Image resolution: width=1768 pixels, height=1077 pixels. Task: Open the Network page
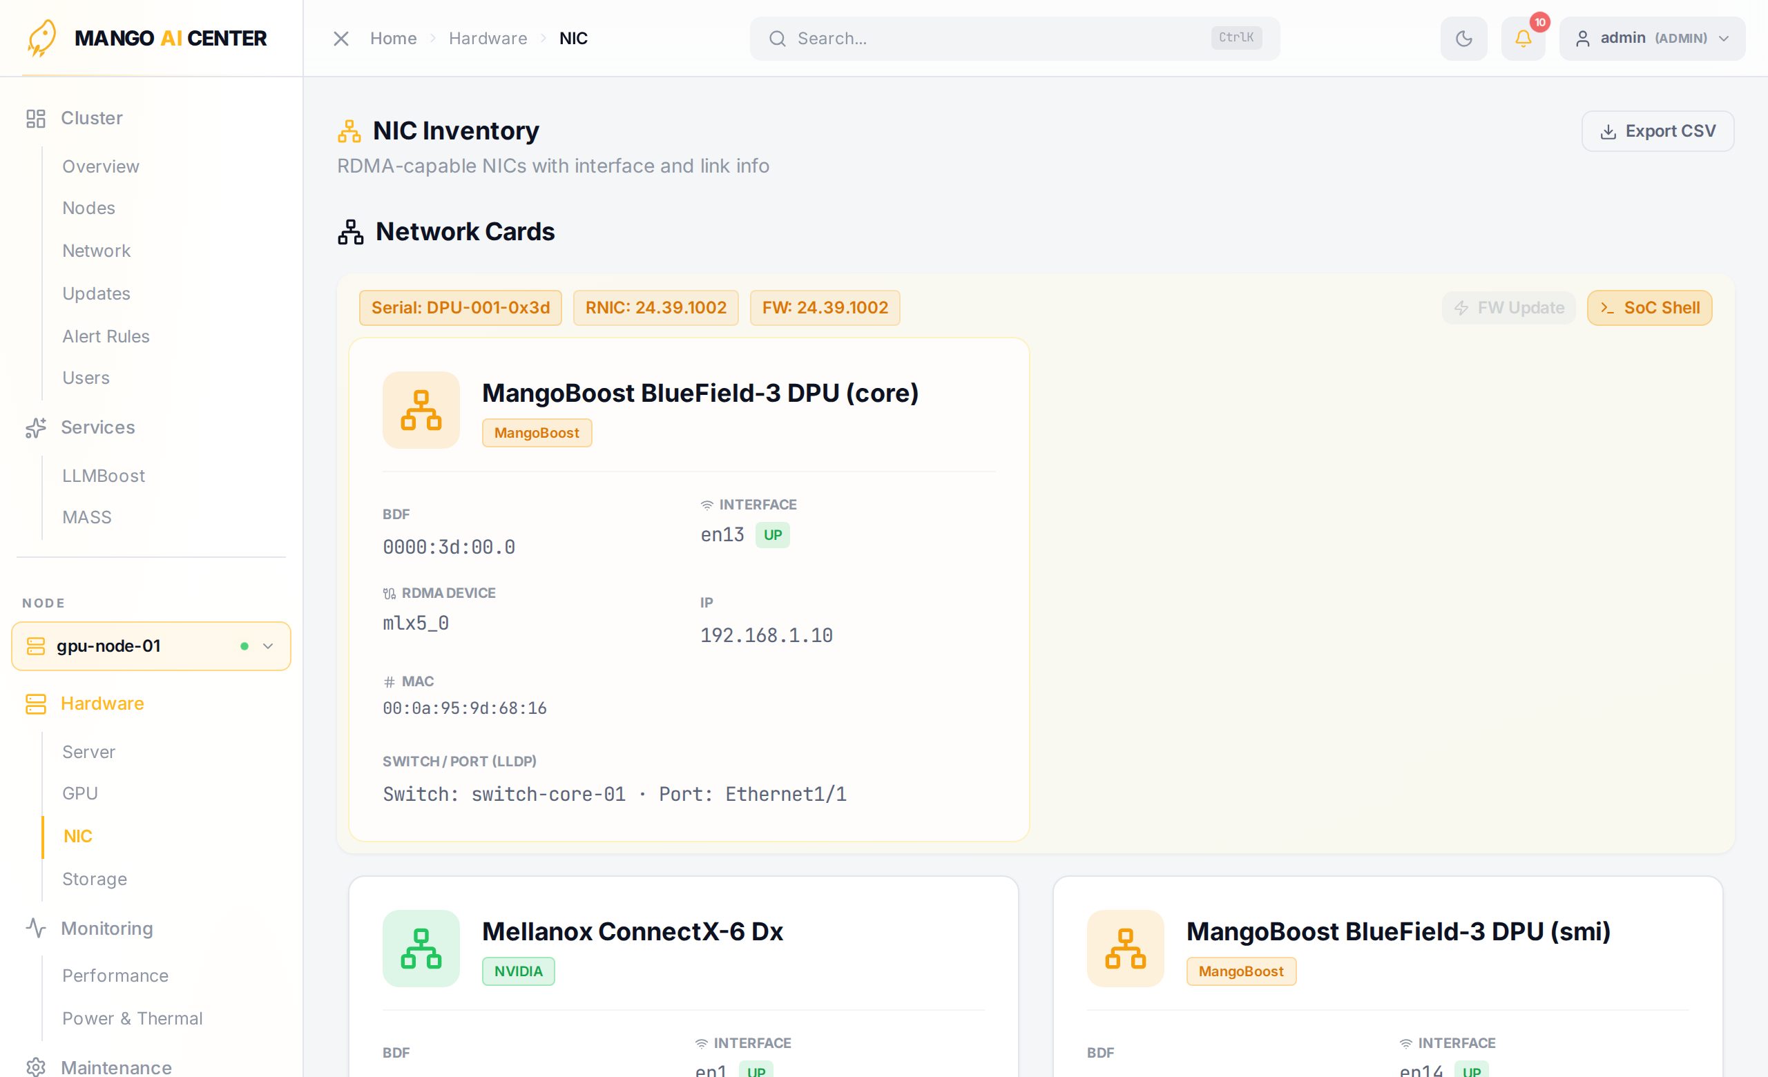coord(96,251)
